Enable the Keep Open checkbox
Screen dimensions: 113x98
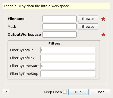(x=65, y=92)
